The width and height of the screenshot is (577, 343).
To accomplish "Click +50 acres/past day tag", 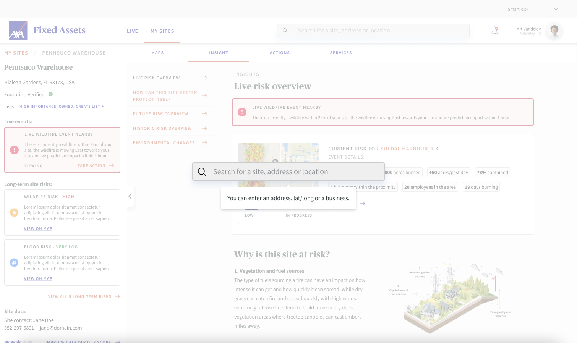I will (449, 173).
